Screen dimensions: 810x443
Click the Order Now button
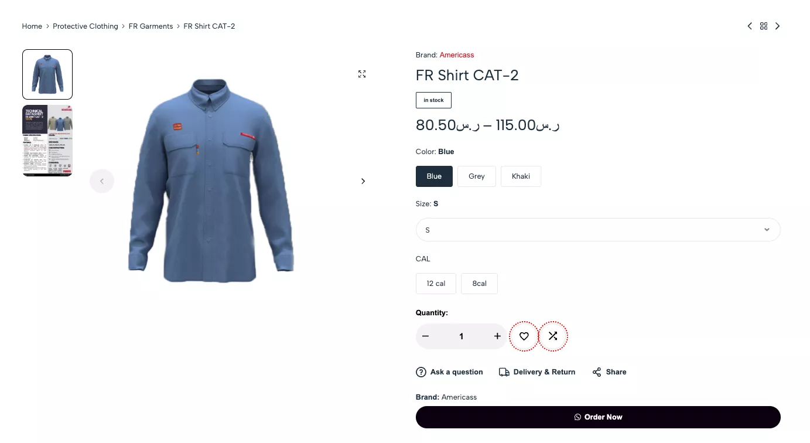pos(598,417)
